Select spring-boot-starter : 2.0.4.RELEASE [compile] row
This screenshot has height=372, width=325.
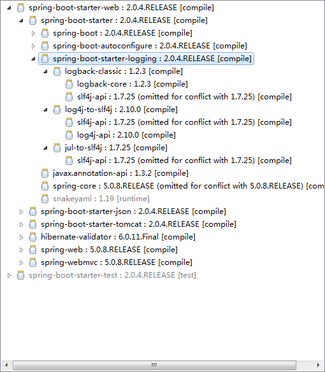tap(124, 20)
